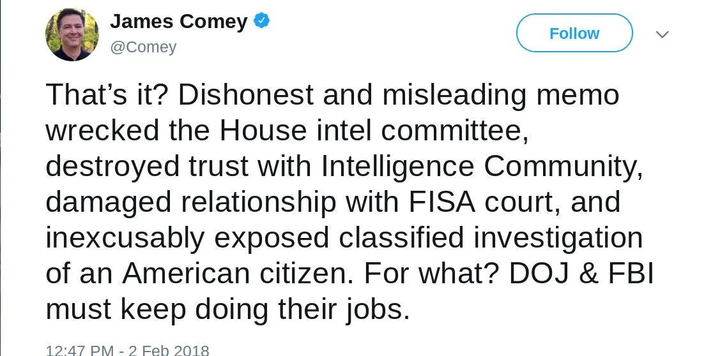This screenshot has height=356, width=713.
Task: Click James Comey's profile avatar photo
Action: pyautogui.click(x=71, y=34)
